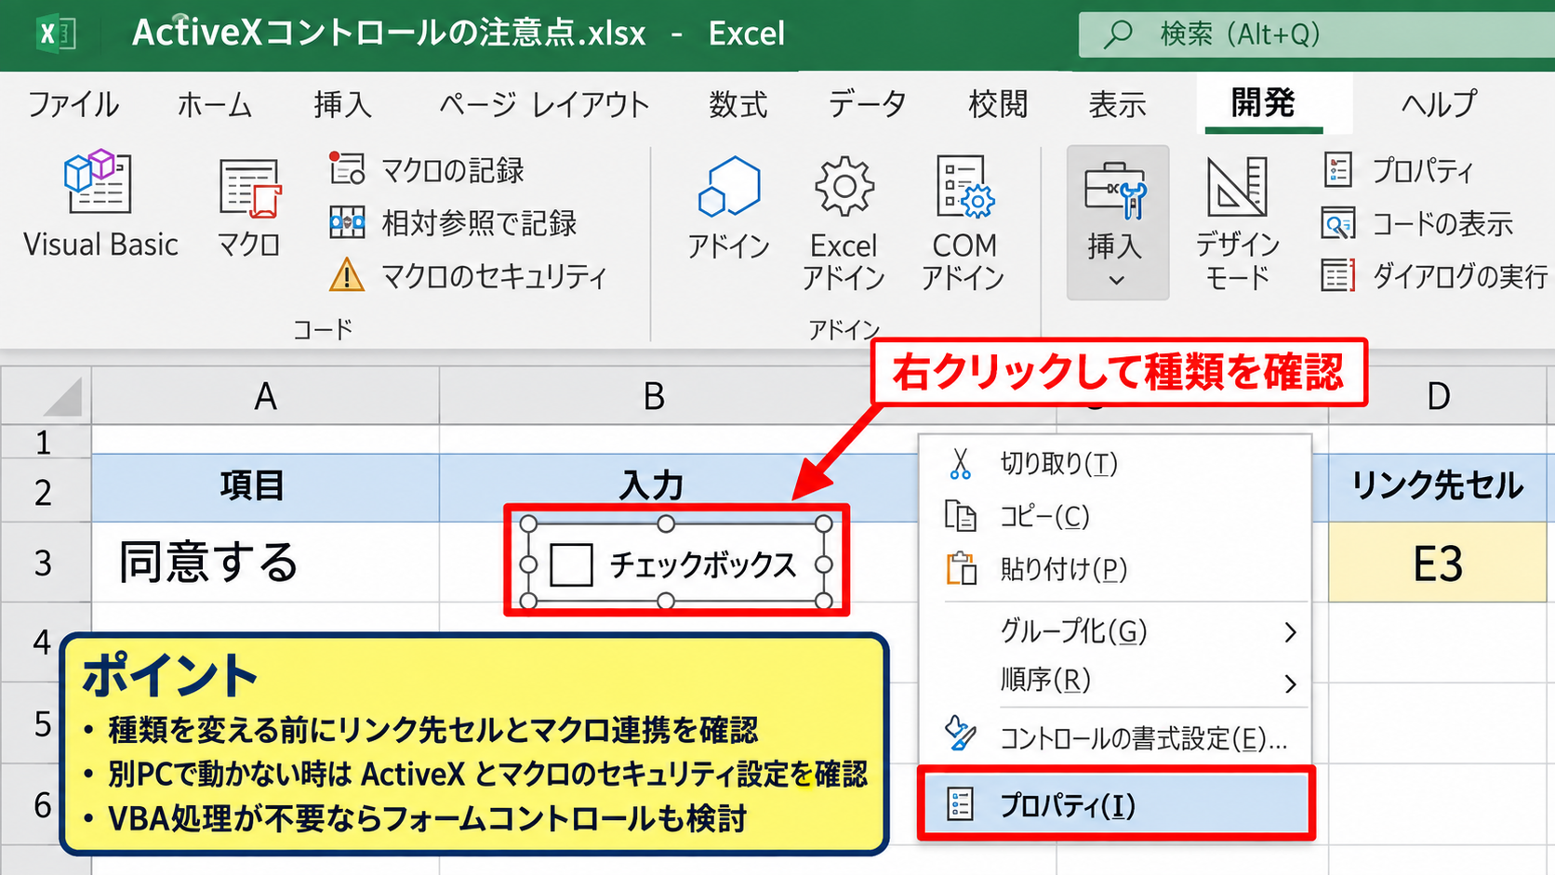Click コードの表示 in ribbon
The width and height of the screenshot is (1555, 875).
click(x=1416, y=223)
